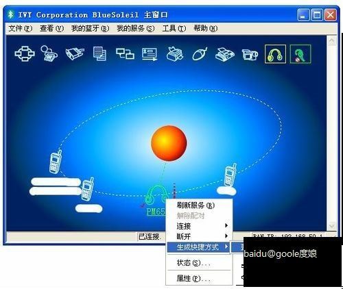Open the 我的蓝牙(B) menu
The height and width of the screenshot is (289, 343).
[x=90, y=28]
